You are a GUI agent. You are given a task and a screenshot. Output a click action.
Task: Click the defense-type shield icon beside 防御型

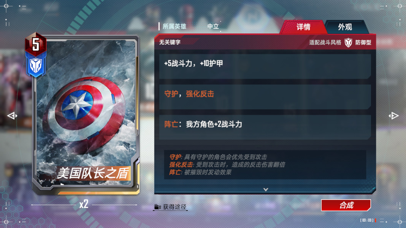(x=348, y=42)
